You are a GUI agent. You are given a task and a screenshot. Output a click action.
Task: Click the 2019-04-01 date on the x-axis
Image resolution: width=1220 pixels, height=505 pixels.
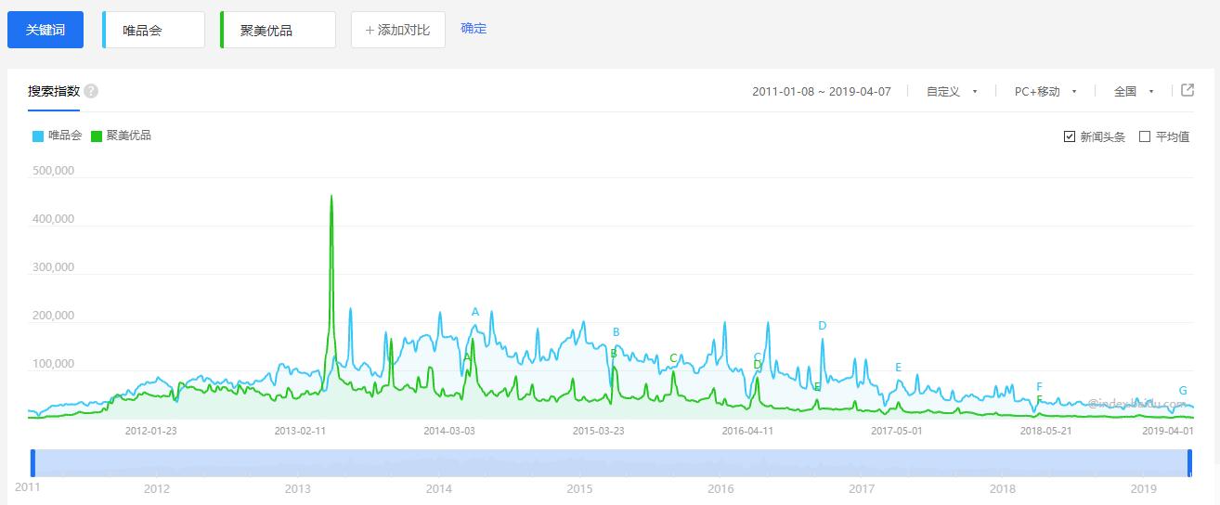pyautogui.click(x=1168, y=431)
